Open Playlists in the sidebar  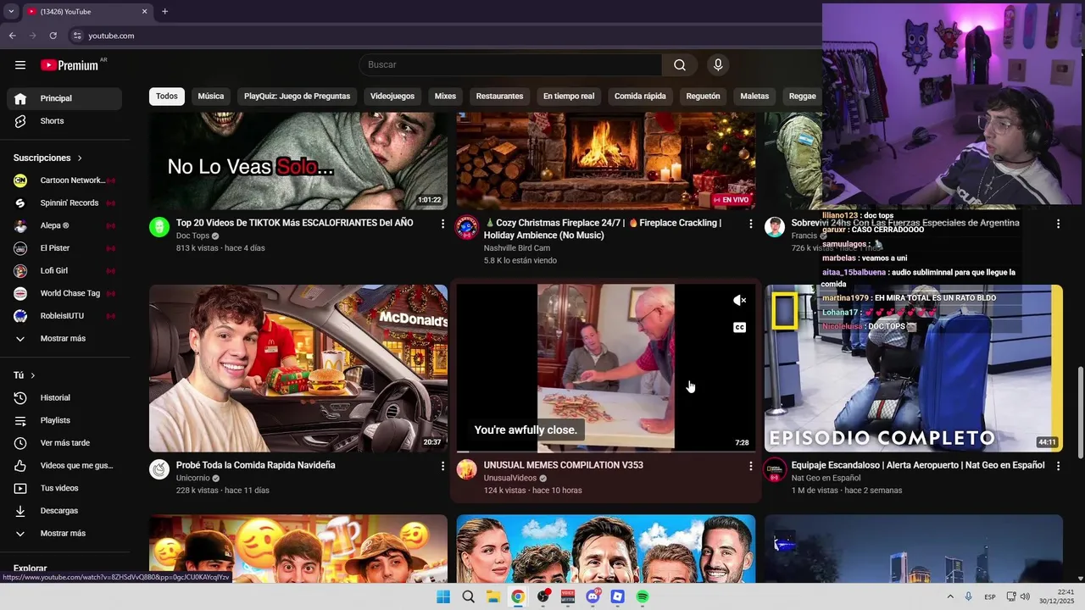64,420
